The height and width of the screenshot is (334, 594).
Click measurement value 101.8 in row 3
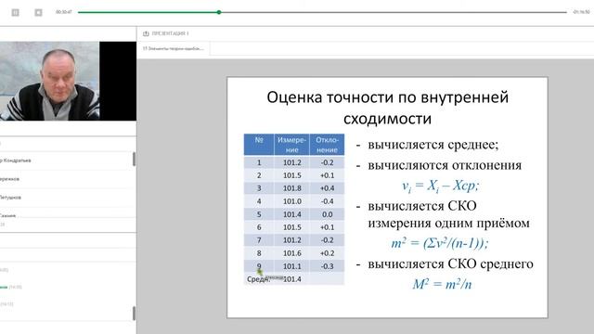click(x=292, y=188)
